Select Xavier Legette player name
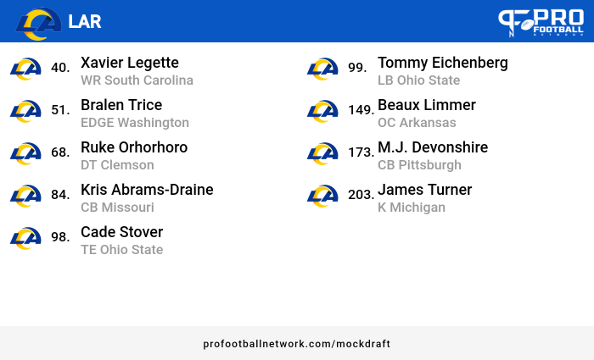Screen dimensions: 594x360 [x=130, y=63]
